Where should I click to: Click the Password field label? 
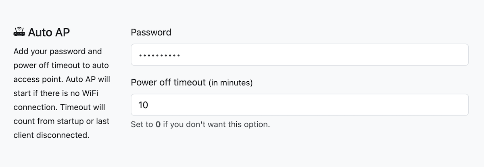click(x=151, y=32)
